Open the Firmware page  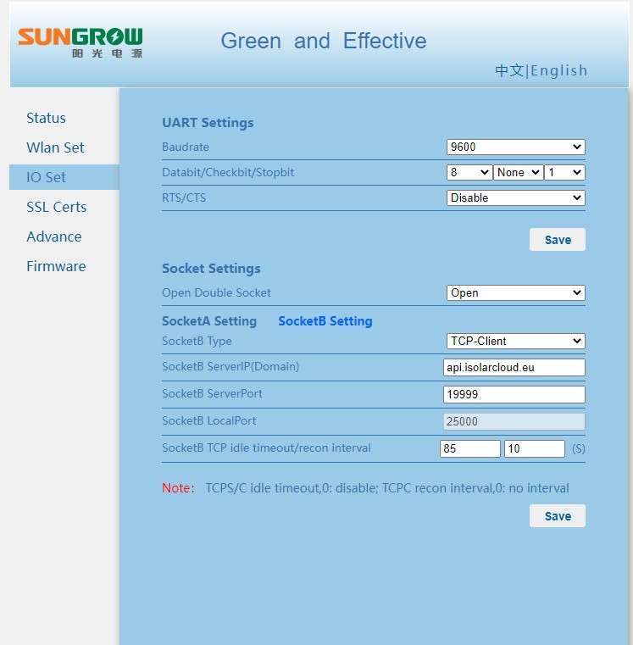56,266
